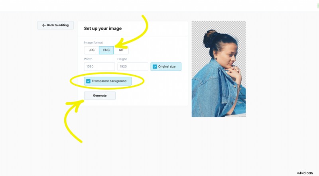Screen dimensions: 319x176
Task: Click the Height label text
Action: pos(122,59)
